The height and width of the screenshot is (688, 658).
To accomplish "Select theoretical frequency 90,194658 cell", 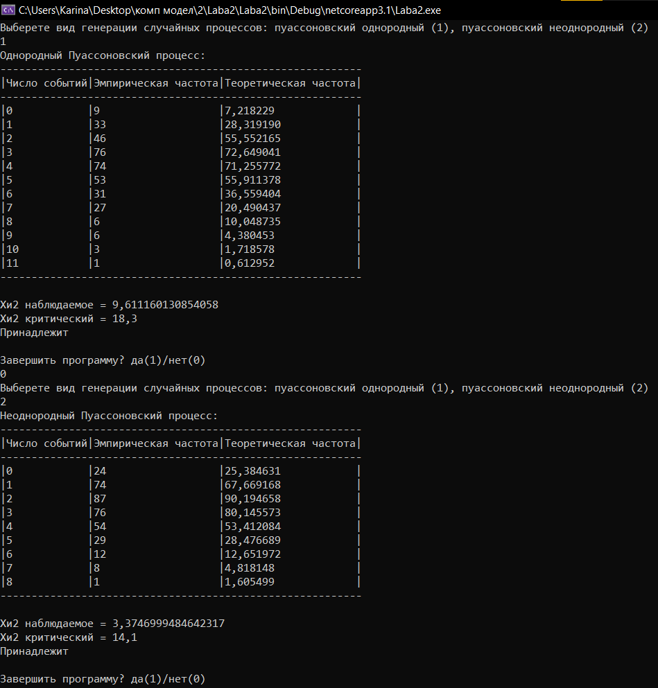I will (x=252, y=498).
